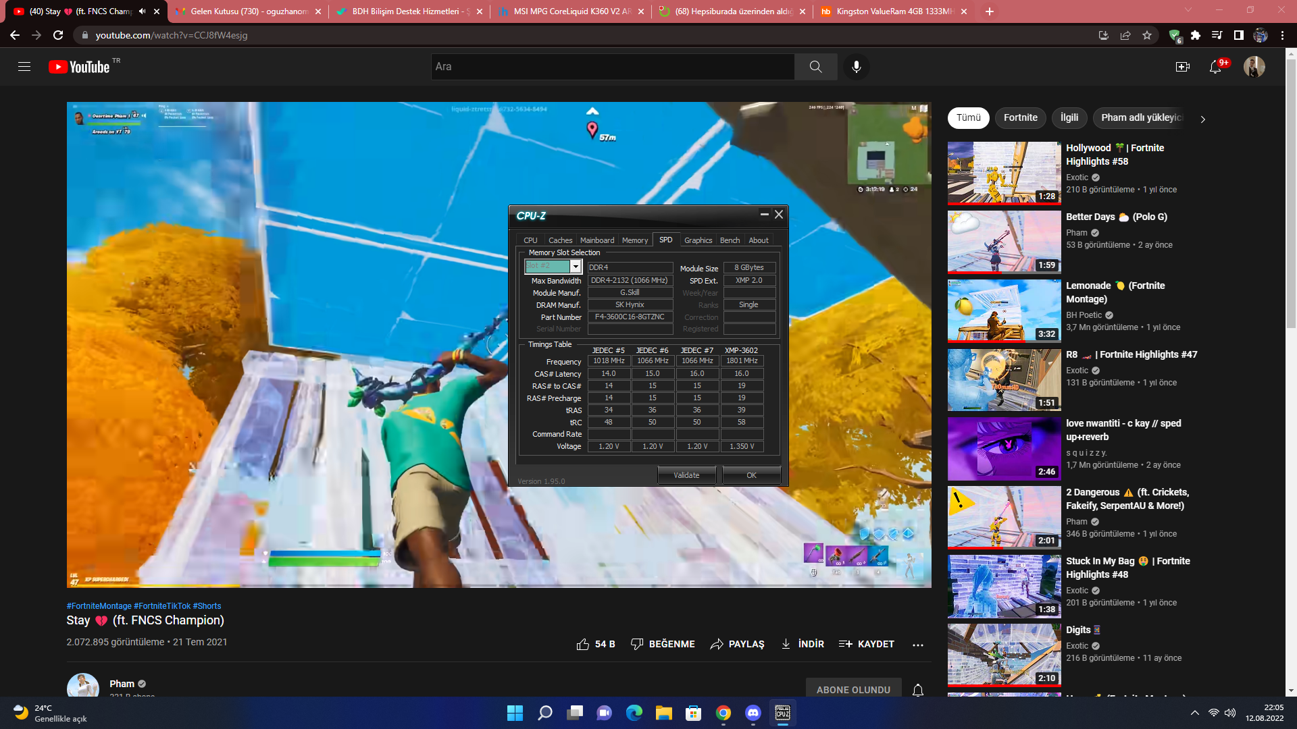The height and width of the screenshot is (729, 1297).
Task: Switch to CPU tab in CPU-Z
Action: (x=530, y=240)
